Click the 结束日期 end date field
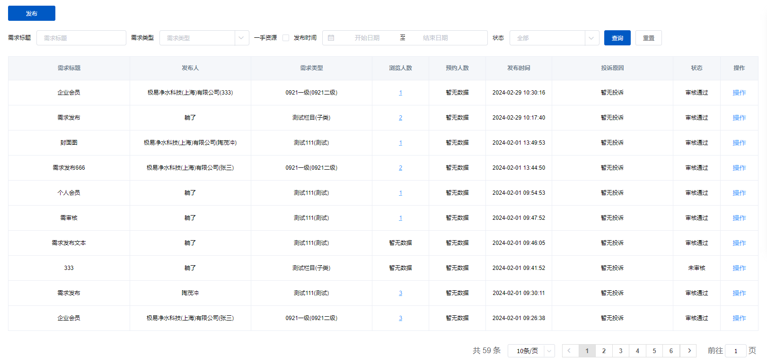Viewport: 767px width, 364px height. tap(435, 38)
